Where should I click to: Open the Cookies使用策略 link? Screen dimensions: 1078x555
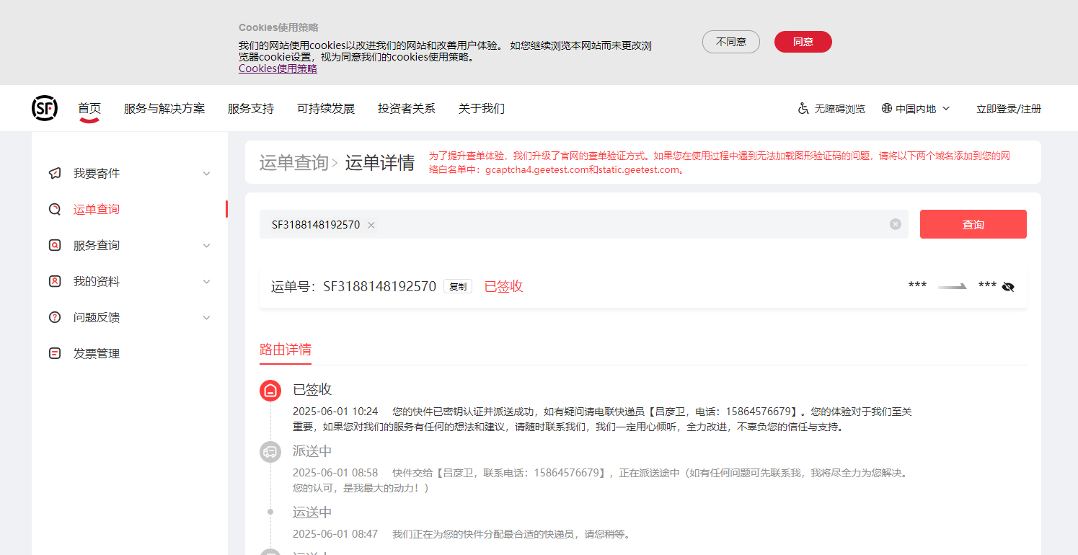278,68
